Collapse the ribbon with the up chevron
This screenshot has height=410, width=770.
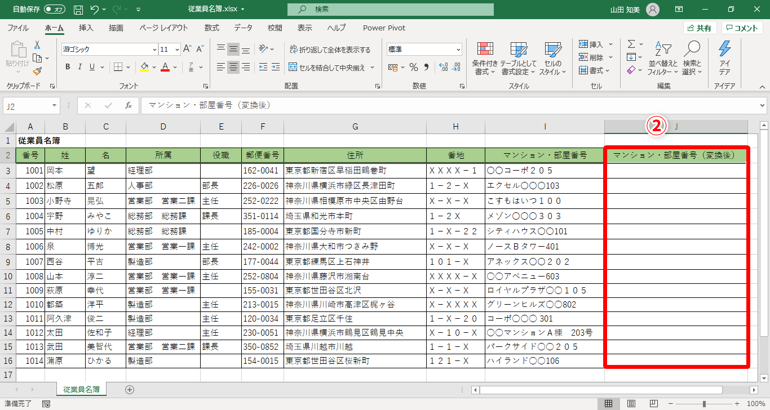[x=762, y=87]
